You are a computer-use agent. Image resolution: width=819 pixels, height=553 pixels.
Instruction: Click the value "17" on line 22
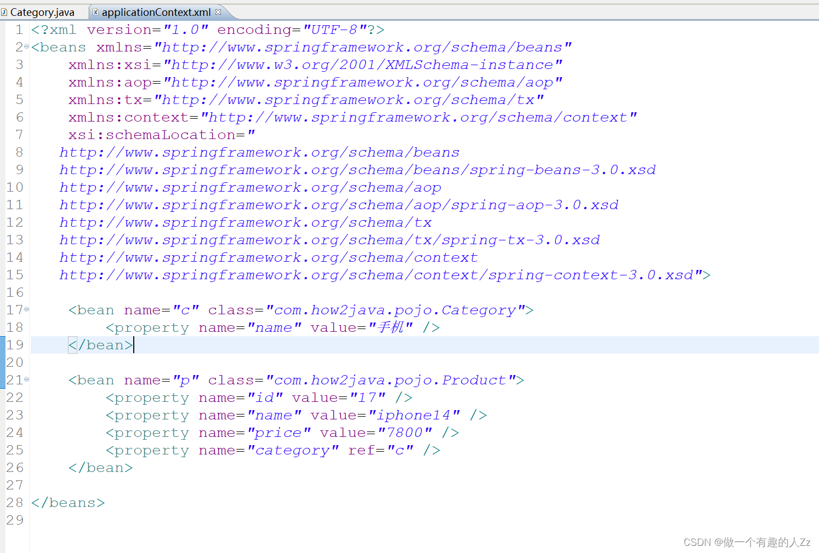368,398
